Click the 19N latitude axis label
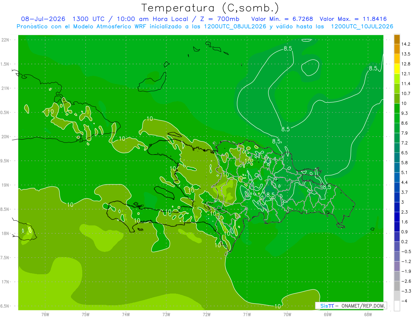The height and width of the screenshot is (319, 413). click(5, 185)
